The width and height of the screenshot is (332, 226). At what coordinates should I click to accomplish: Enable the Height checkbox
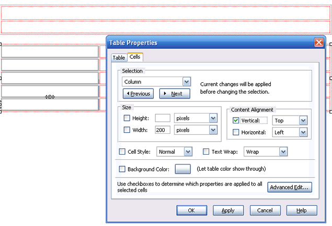(127, 119)
